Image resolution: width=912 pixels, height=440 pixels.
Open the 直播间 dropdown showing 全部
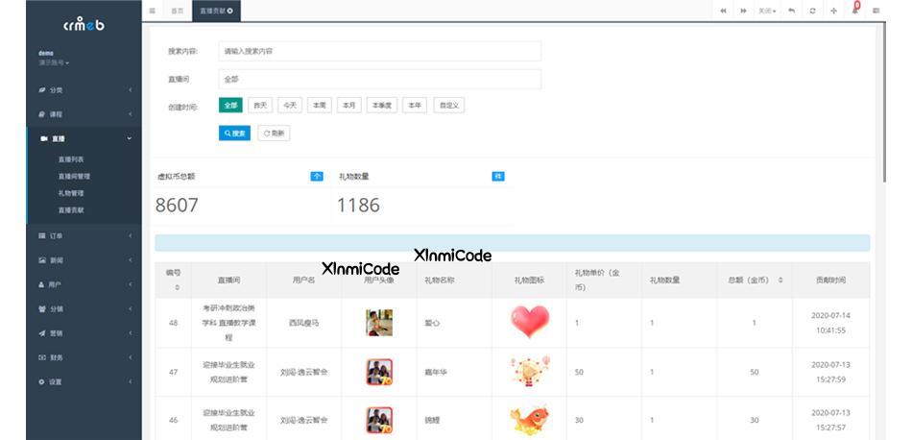pyautogui.click(x=379, y=79)
